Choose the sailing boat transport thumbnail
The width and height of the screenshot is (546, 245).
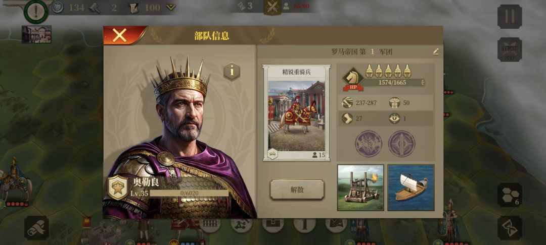[411, 188]
